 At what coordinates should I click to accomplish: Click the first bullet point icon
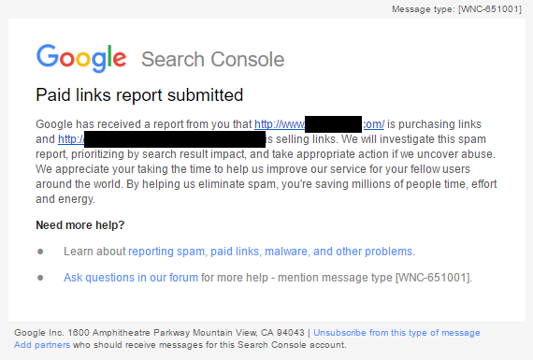point(40,252)
